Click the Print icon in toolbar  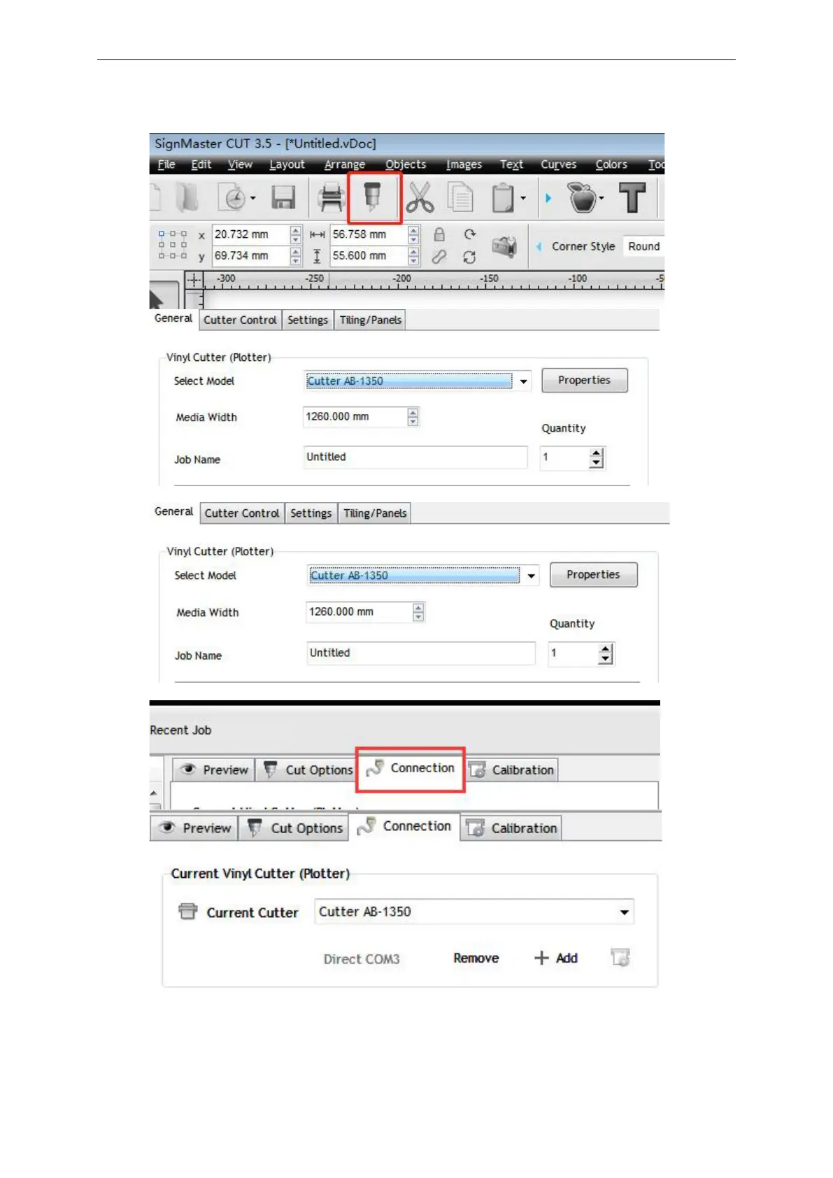click(x=331, y=198)
